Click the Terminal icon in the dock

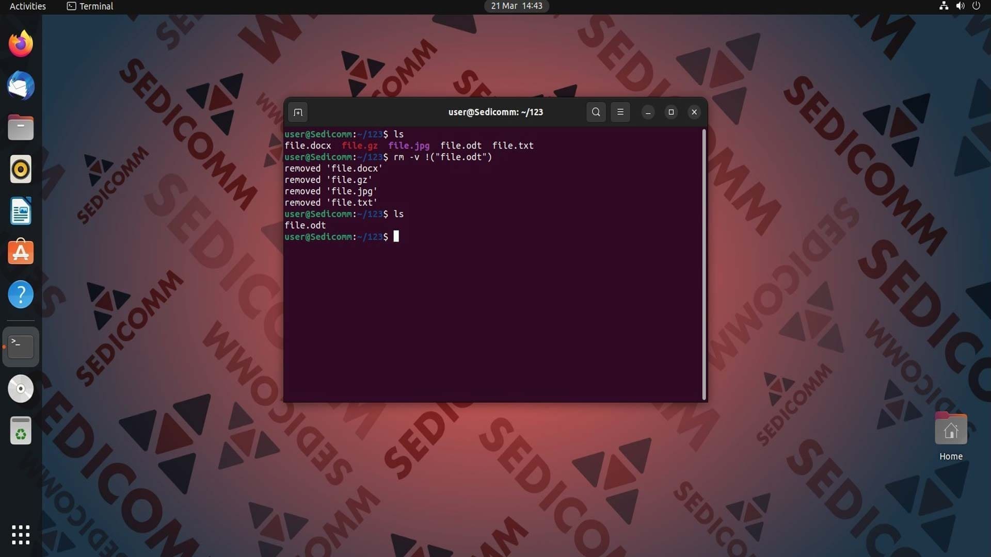coord(21,347)
